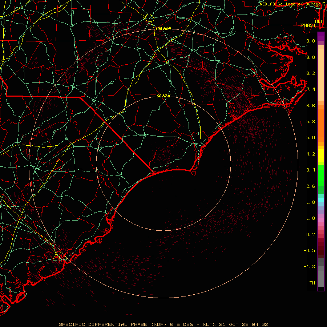This screenshot has width=327, height=327.
Task: Pick the pink segment of color bar
Action: (321, 220)
